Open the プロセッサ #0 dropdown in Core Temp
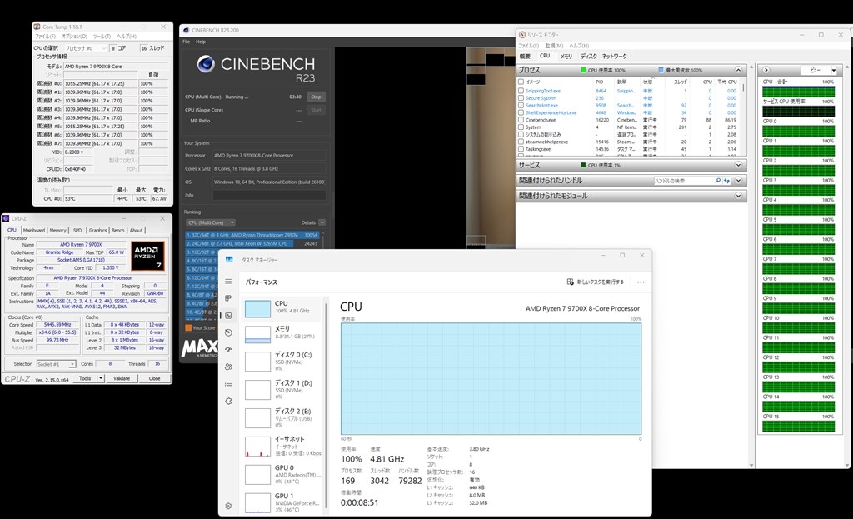The image size is (853, 519). [85, 48]
